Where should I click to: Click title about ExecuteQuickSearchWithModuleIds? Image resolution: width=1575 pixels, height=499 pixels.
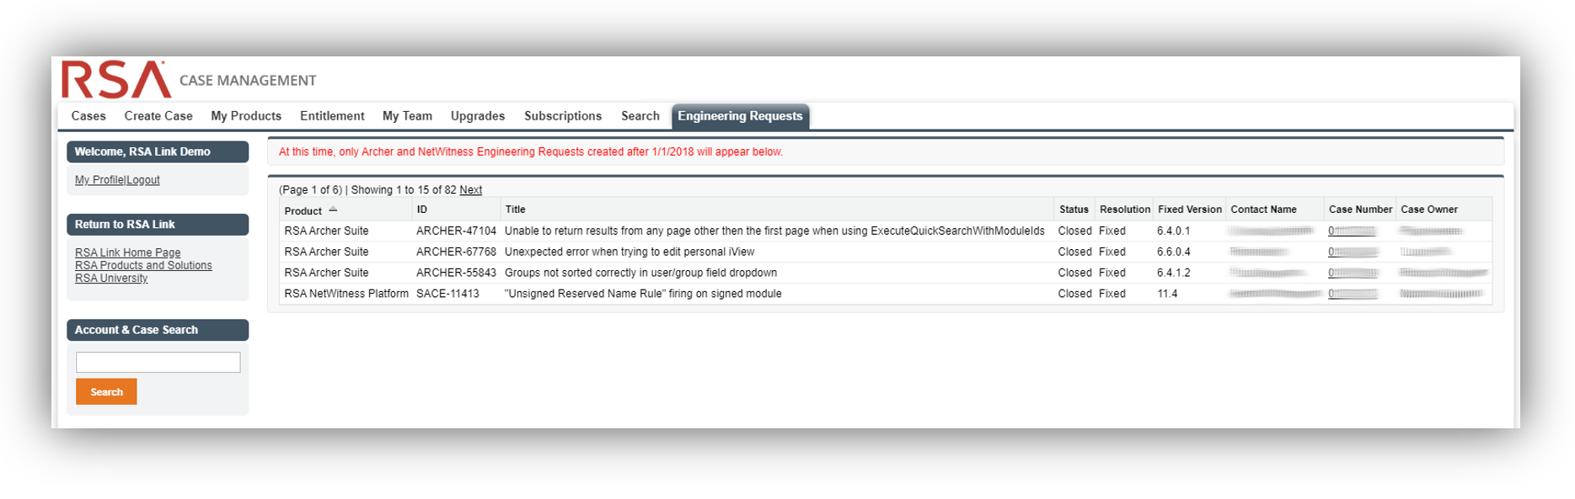click(x=774, y=231)
